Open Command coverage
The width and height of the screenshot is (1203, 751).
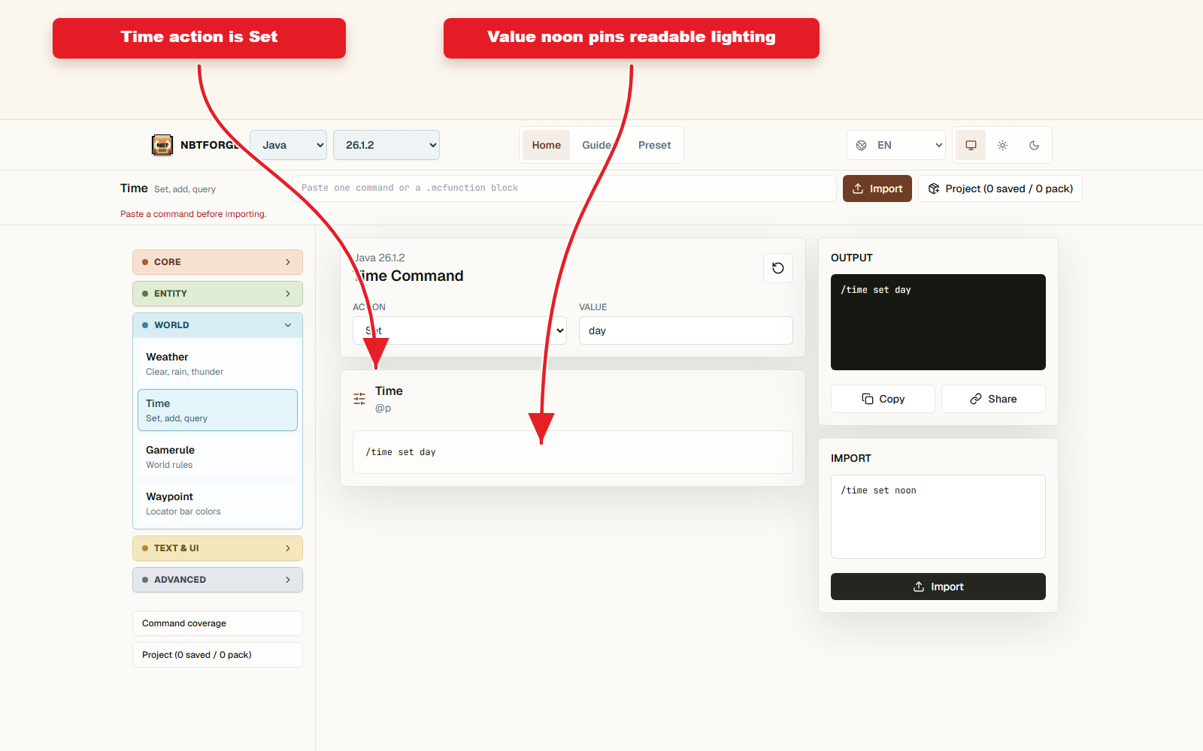point(217,623)
